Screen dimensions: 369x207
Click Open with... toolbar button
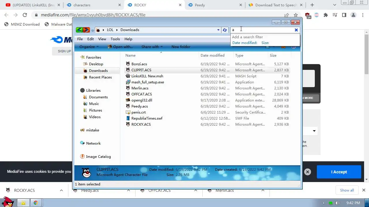coord(120,47)
